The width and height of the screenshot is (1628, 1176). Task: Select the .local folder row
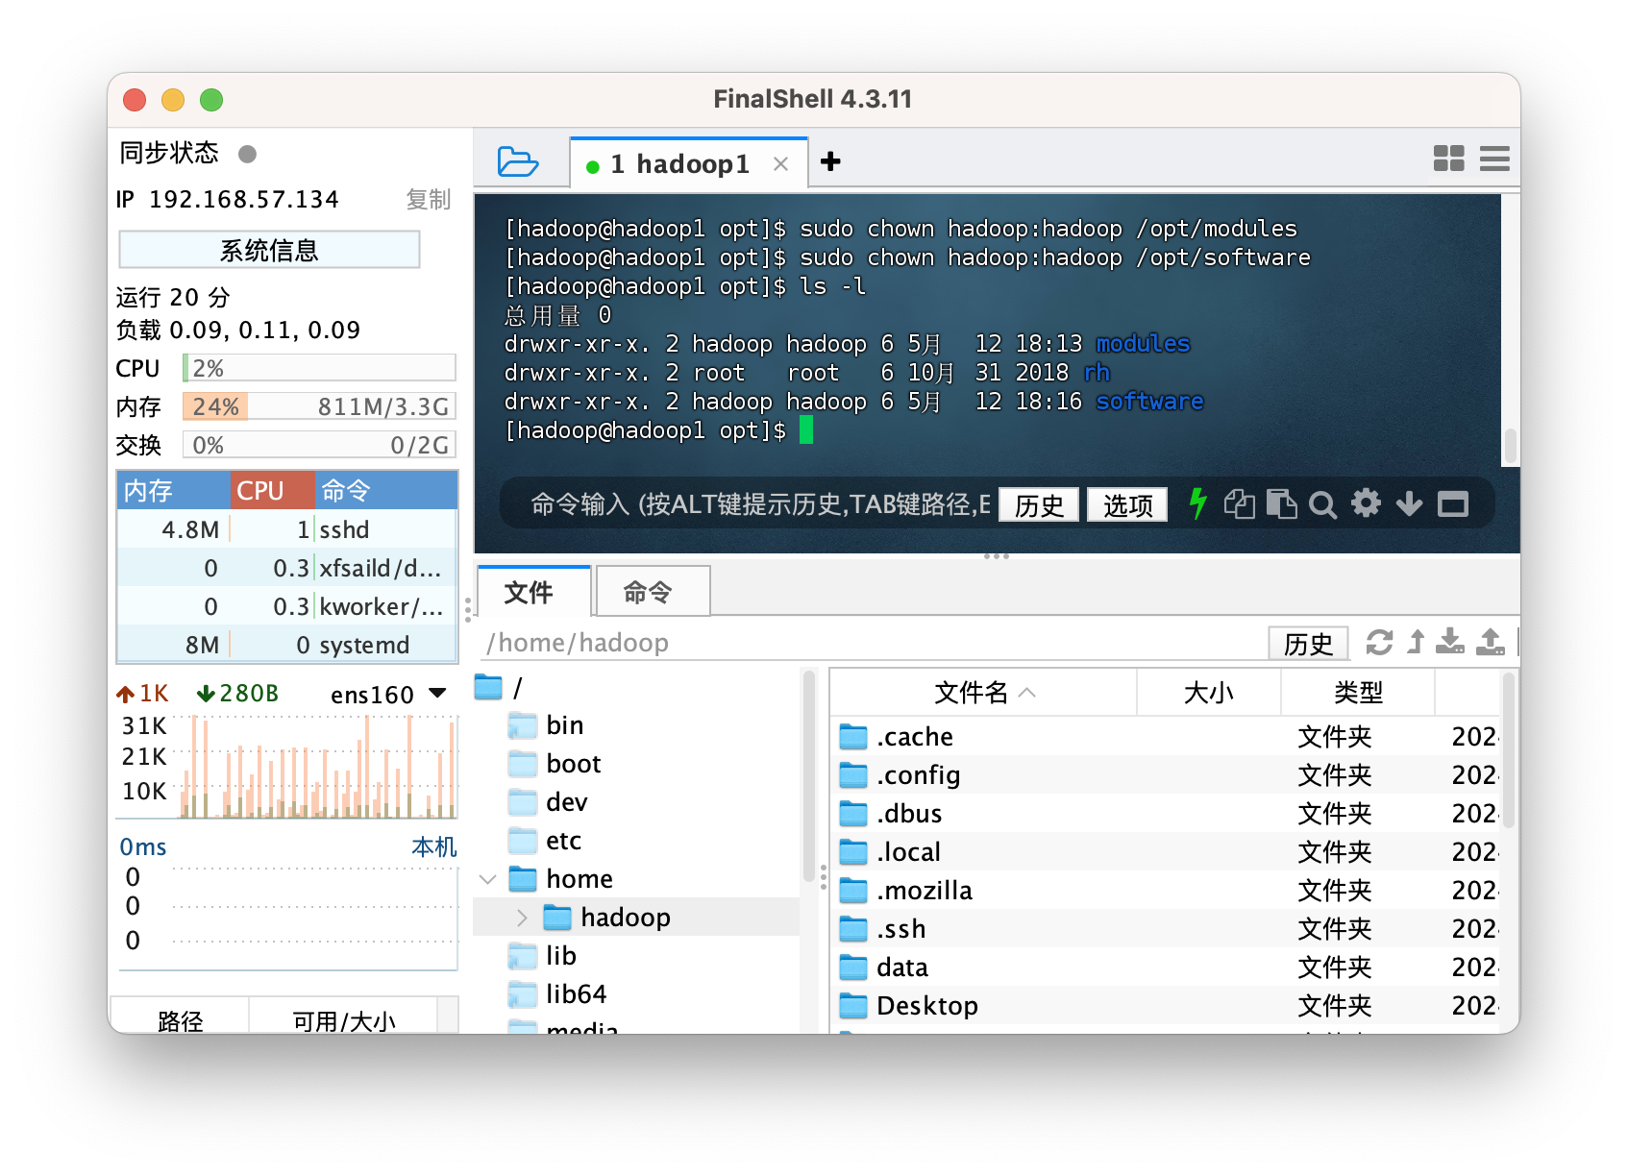(1165, 852)
